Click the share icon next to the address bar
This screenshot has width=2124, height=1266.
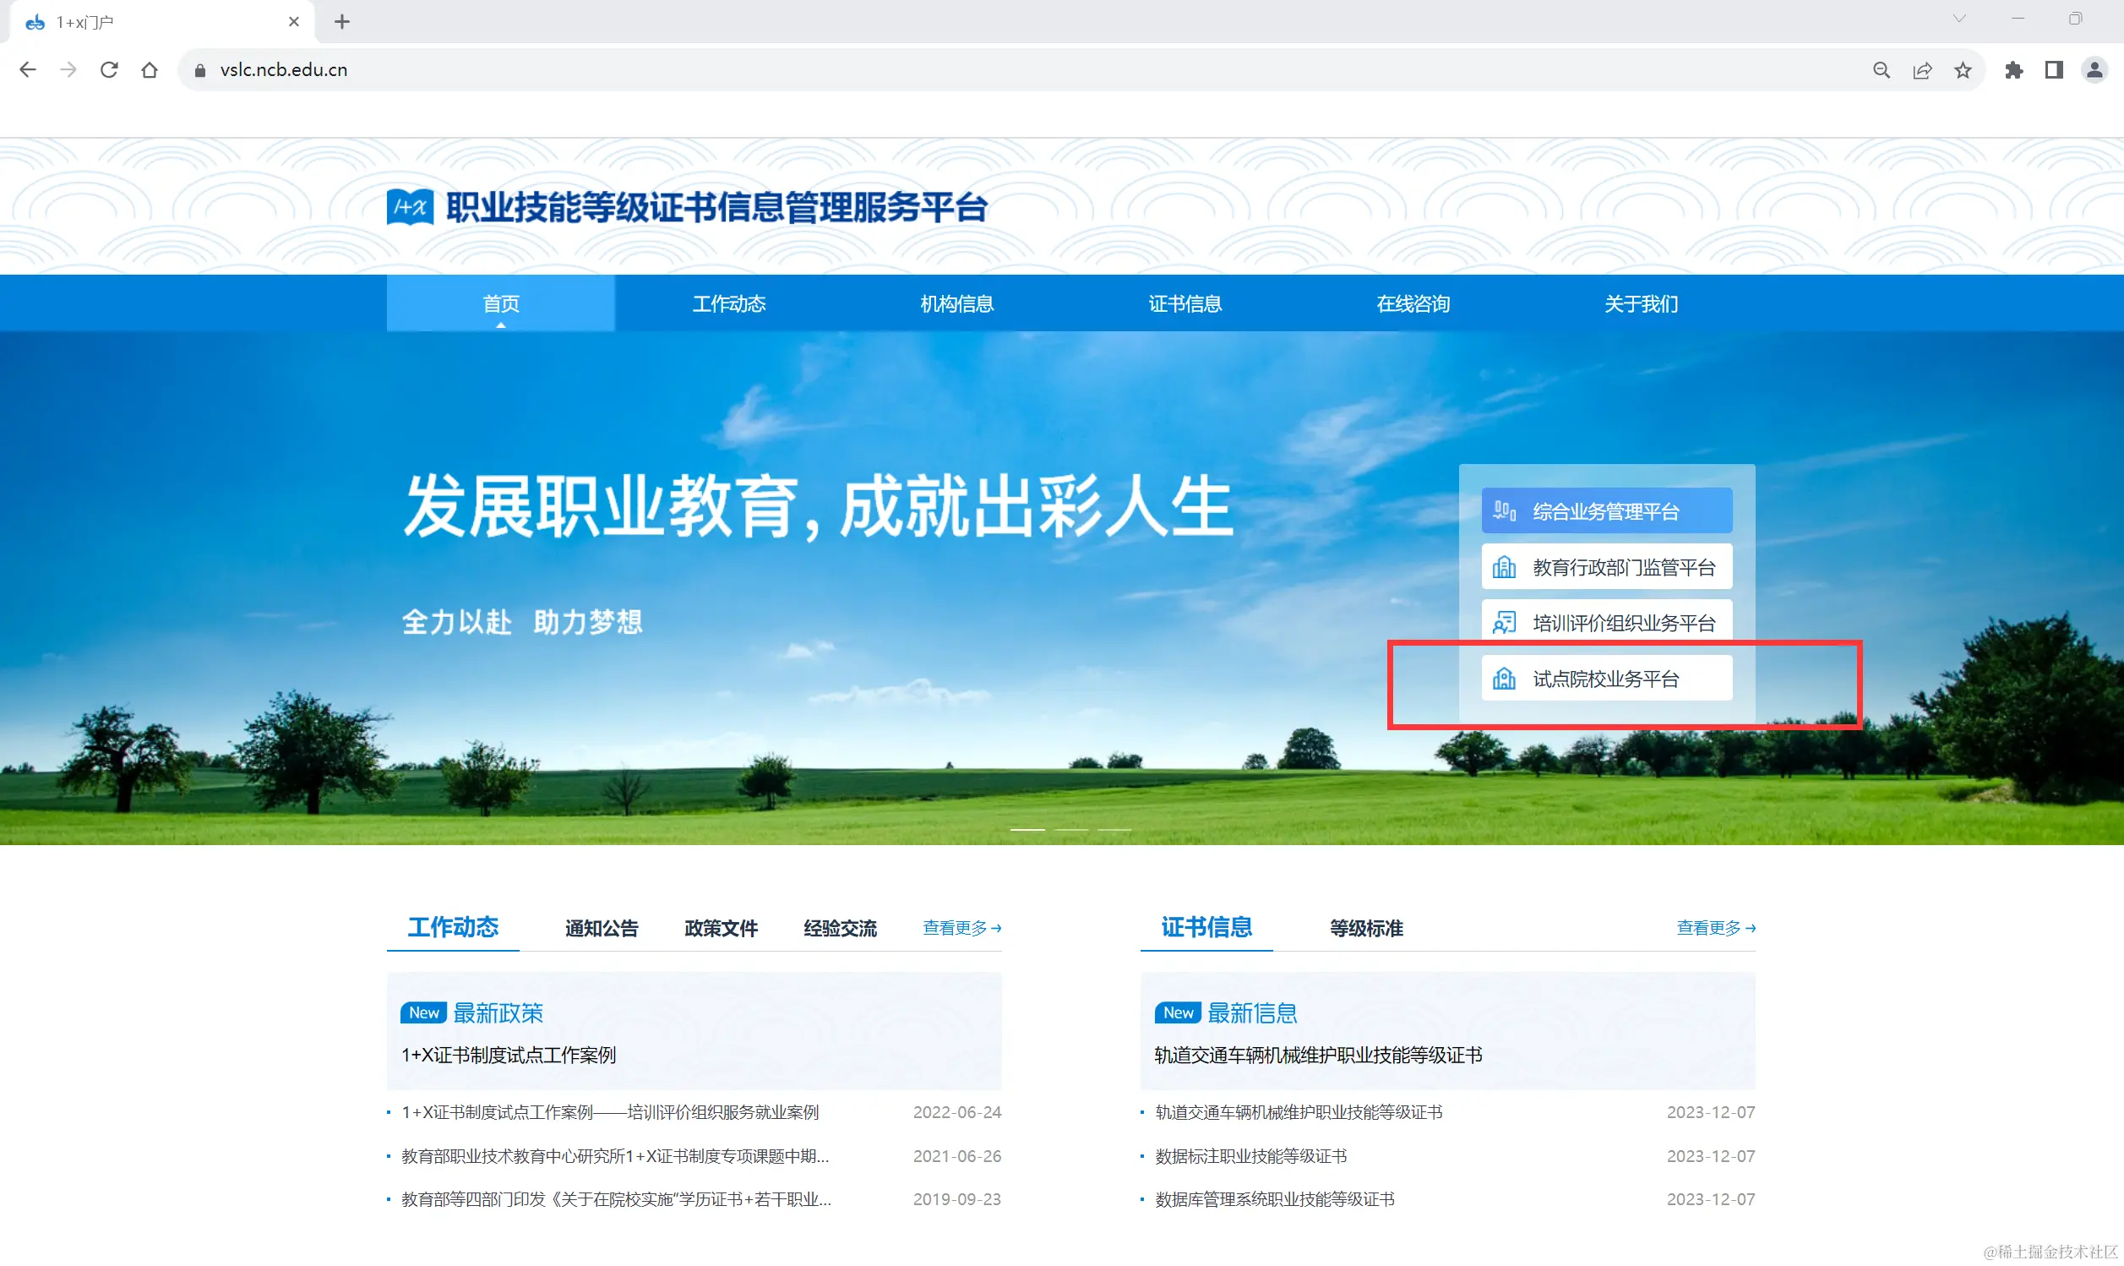(x=1922, y=70)
